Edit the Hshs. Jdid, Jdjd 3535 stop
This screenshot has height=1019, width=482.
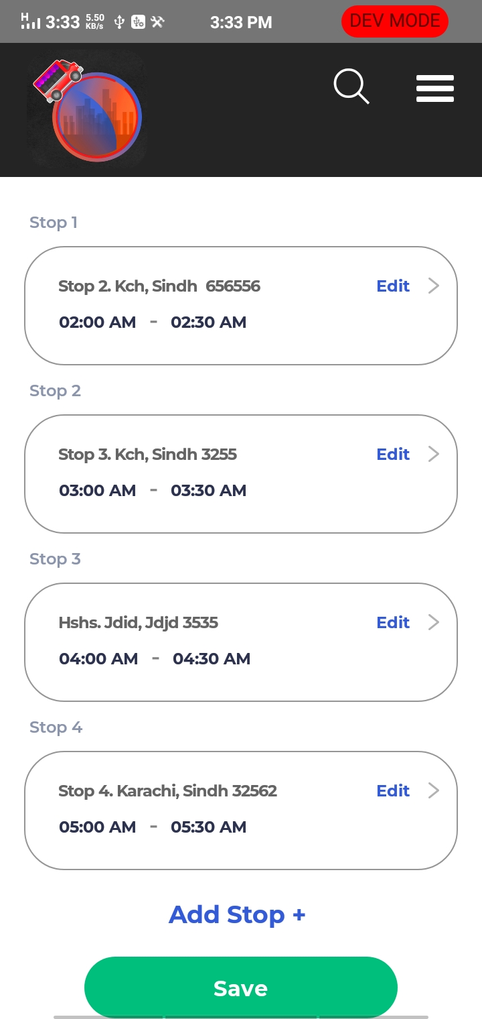point(393,623)
